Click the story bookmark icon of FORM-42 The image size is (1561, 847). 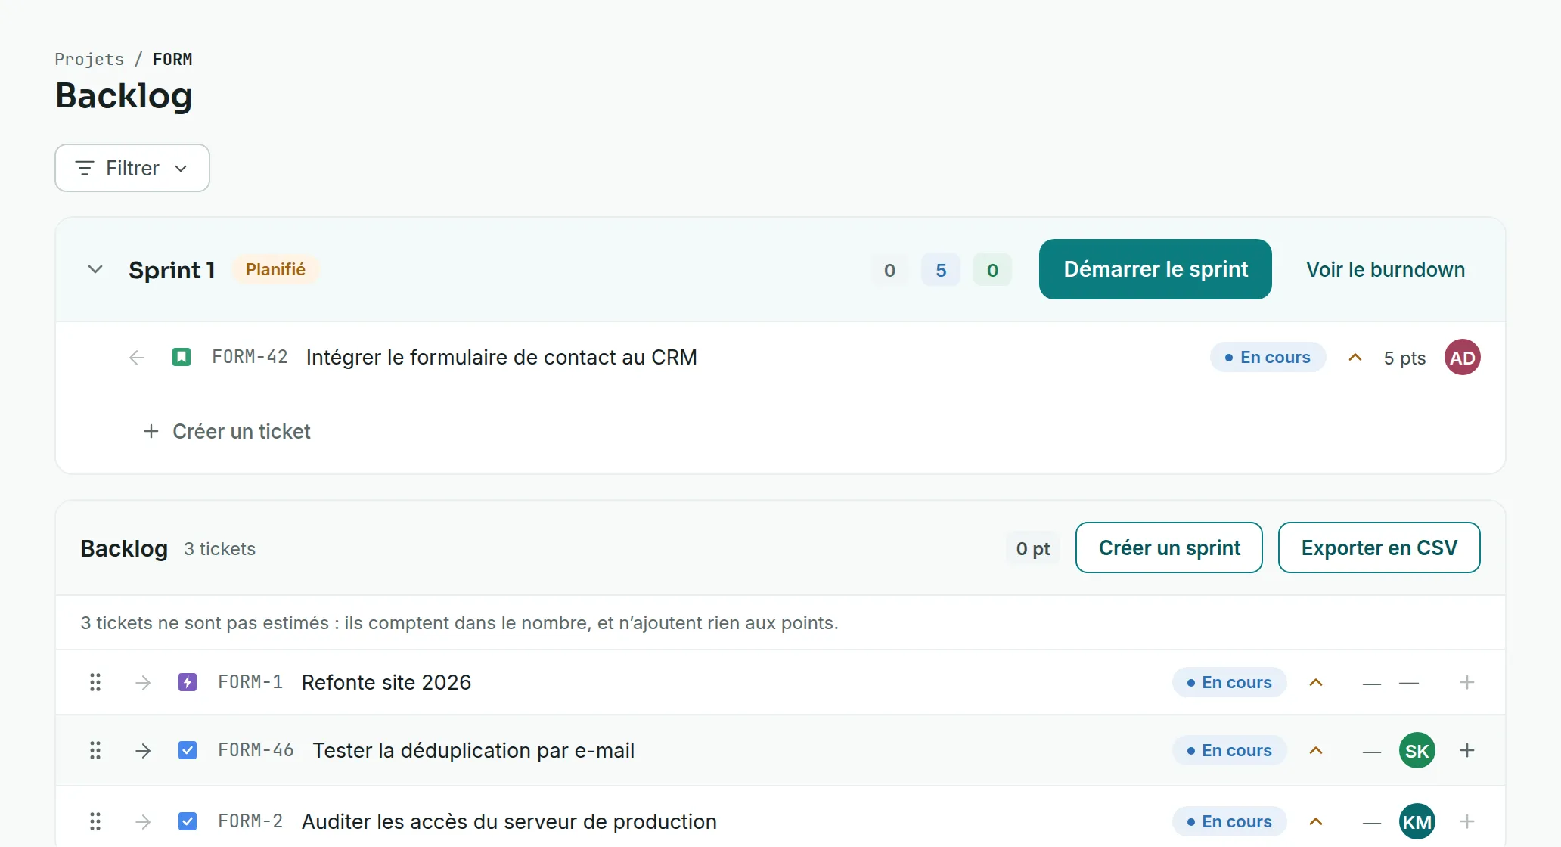coord(182,357)
